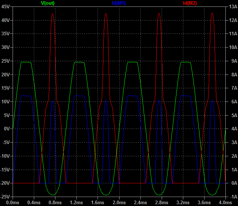Click the 40V left axis label
The image size is (238, 206).
click(6, 20)
